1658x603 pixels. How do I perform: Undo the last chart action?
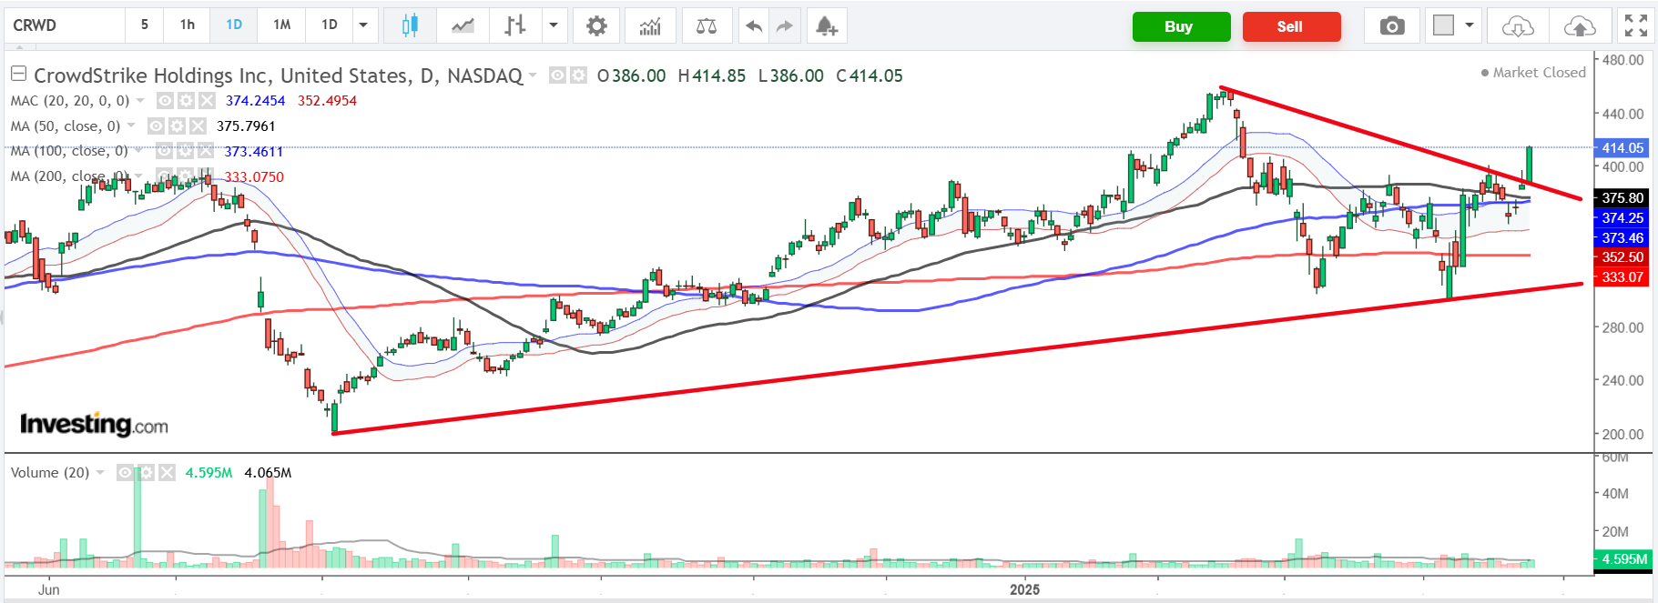[x=753, y=25]
